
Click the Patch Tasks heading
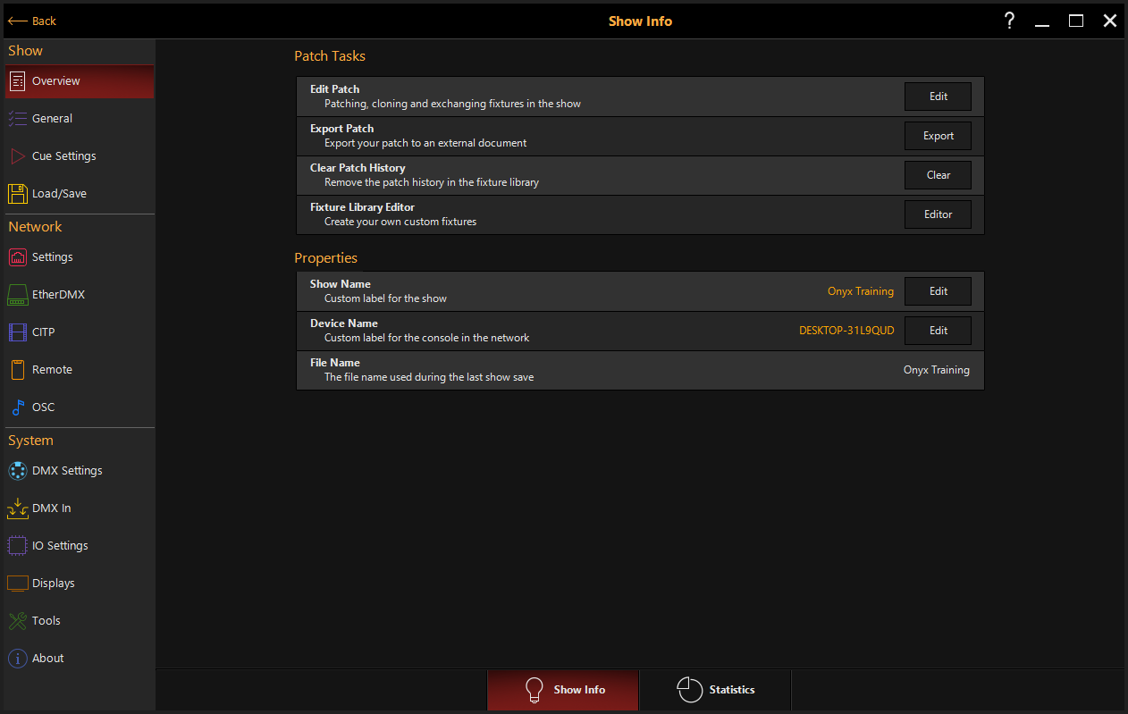[330, 56]
